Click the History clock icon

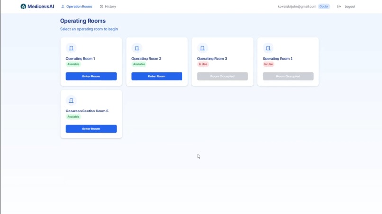(101, 6)
